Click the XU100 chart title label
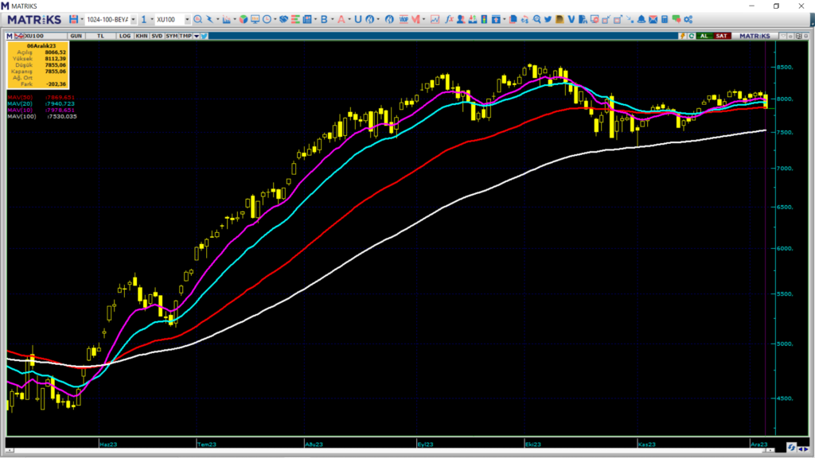Image resolution: width=815 pixels, height=458 pixels. (34, 36)
